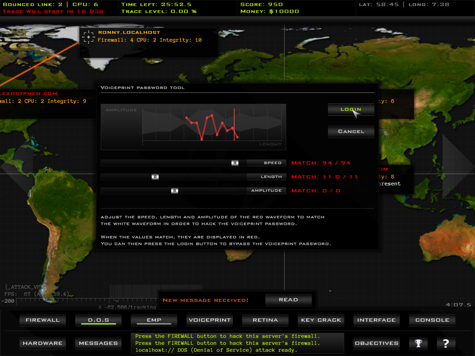Open the VOICEPRINT tool
The height and width of the screenshot is (356, 475).
tap(209, 320)
